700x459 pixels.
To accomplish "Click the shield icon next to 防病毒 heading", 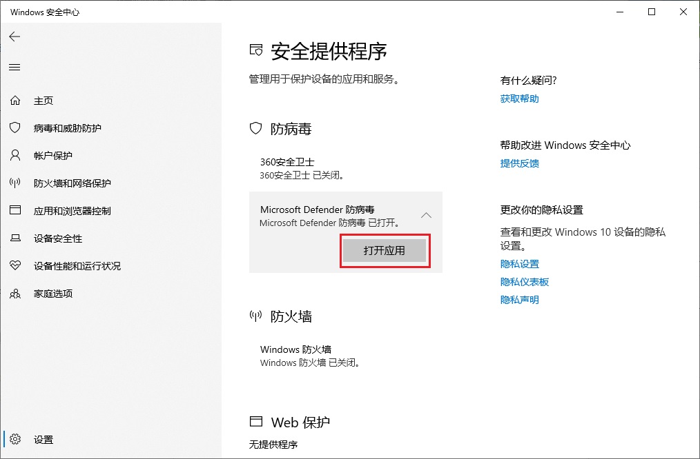I will point(255,128).
